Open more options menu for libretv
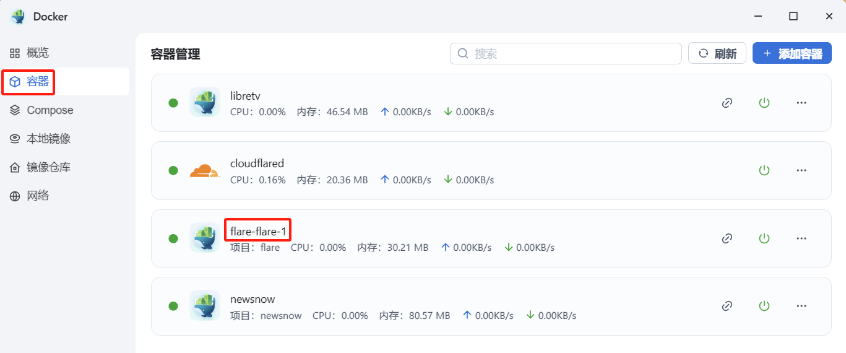 pos(801,103)
